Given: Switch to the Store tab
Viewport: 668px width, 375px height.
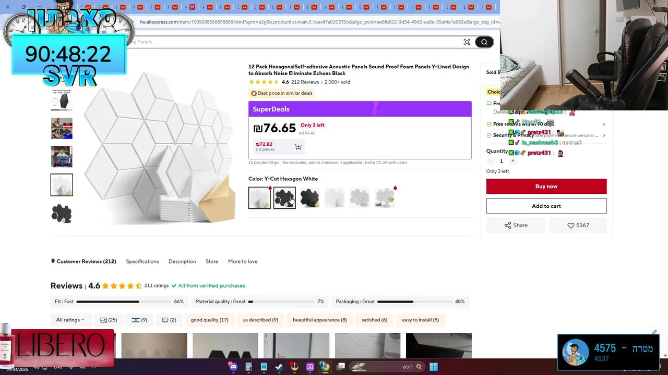Looking at the screenshot, I should (212, 261).
